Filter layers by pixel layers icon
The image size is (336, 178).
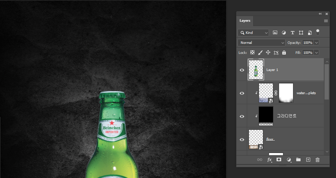tap(275, 33)
